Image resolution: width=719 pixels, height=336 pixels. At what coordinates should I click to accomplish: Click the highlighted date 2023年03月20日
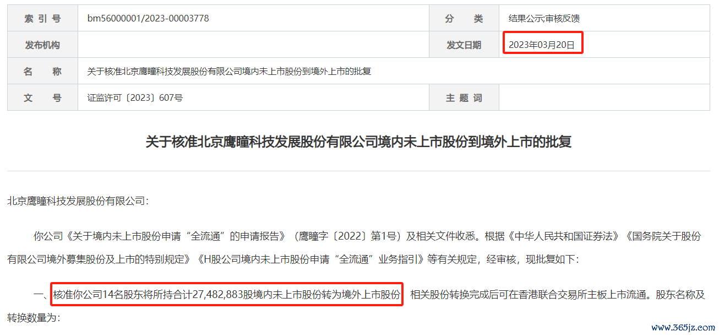coord(542,45)
